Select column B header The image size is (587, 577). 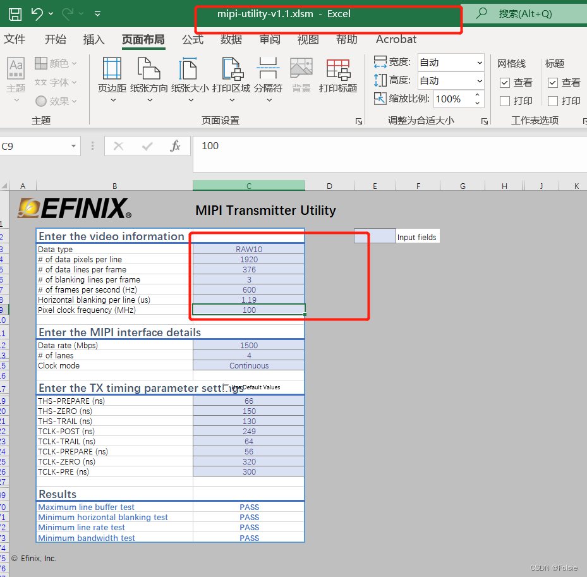(x=114, y=186)
